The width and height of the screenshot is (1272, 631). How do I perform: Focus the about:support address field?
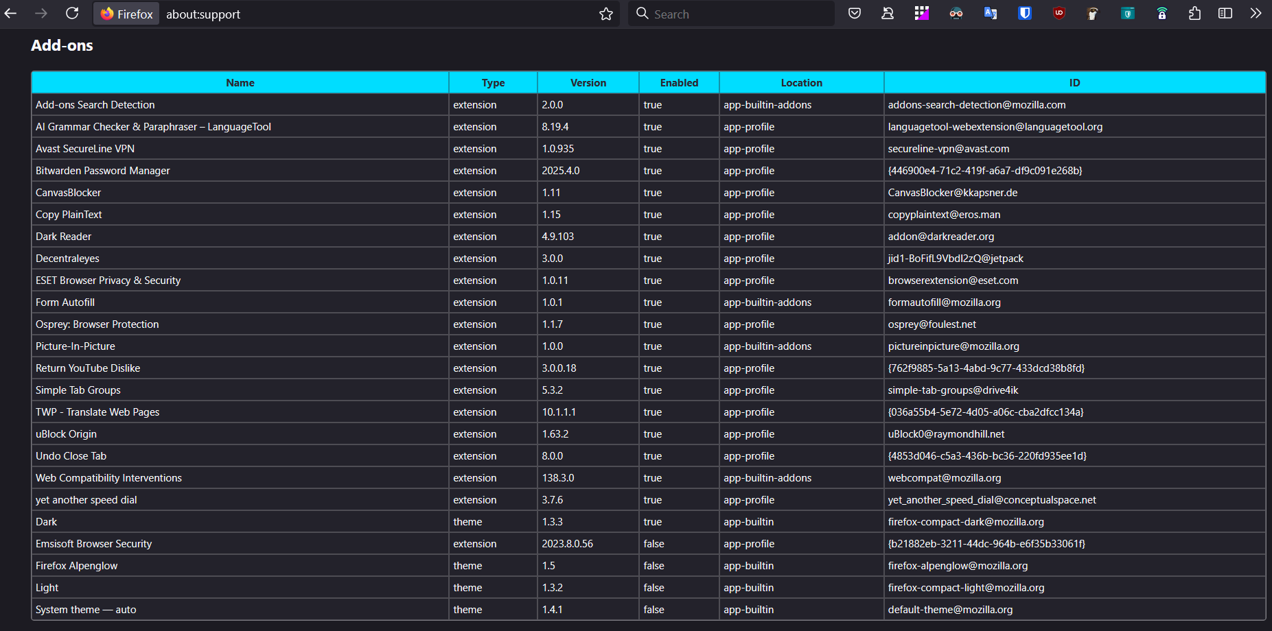coord(378,14)
